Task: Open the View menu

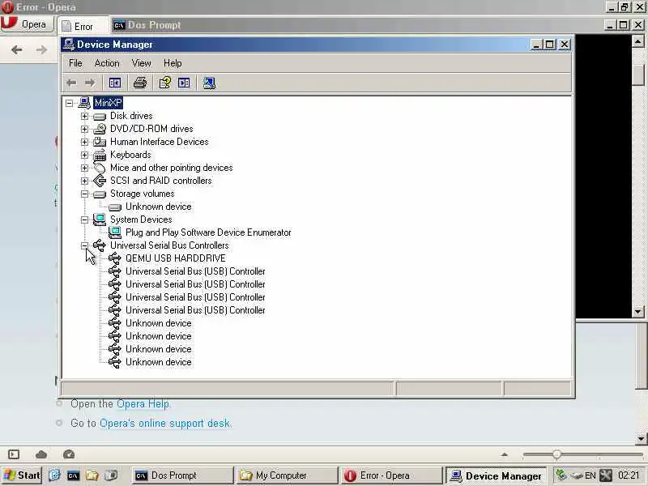Action: (141, 63)
